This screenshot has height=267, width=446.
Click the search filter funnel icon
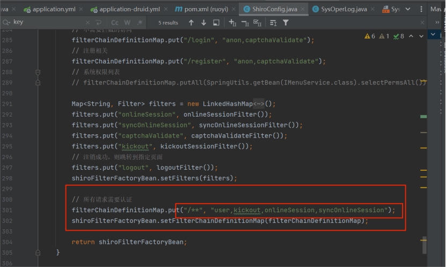point(286,23)
